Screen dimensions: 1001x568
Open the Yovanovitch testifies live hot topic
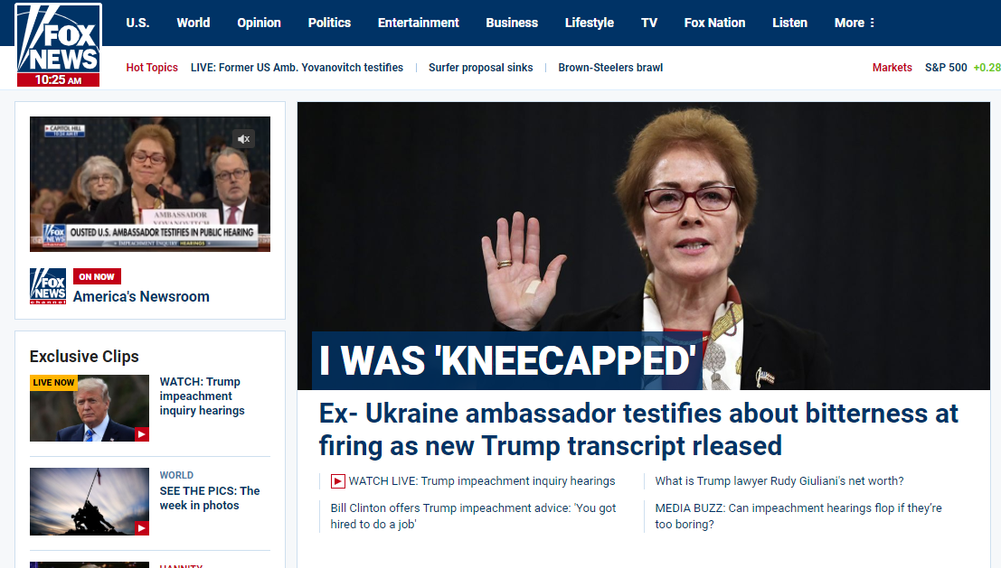[297, 68]
